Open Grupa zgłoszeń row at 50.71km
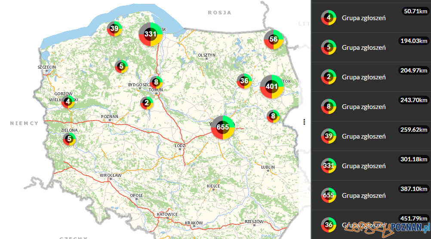431x239 pixels. pyautogui.click(x=371, y=18)
